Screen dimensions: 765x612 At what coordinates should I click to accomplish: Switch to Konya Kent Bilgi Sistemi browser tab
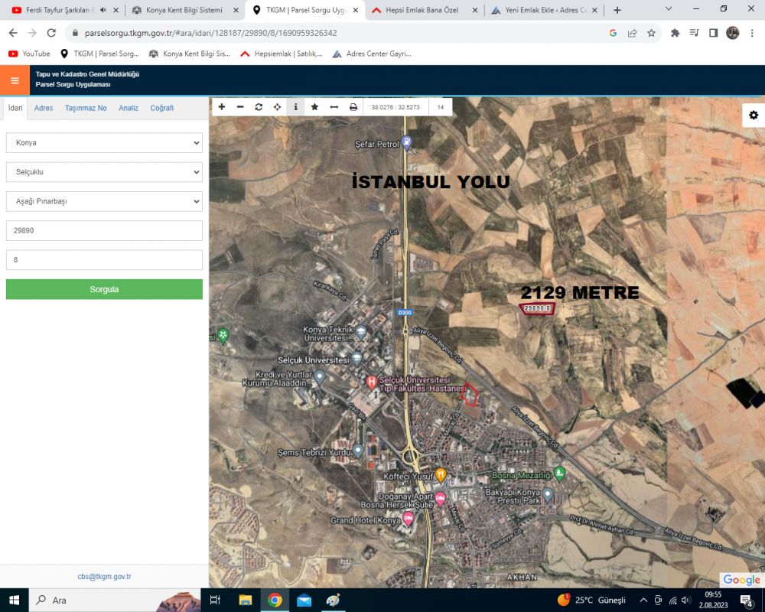184,10
